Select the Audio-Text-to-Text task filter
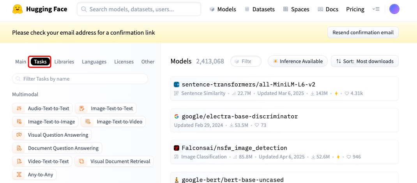The image size is (417, 183). pyautogui.click(x=42, y=108)
